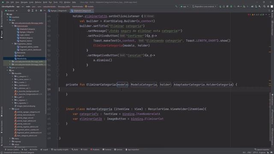Image resolution: width=274 pixels, height=154 pixels.
Task: Open the device selector dropdown
Action: coord(205,6)
